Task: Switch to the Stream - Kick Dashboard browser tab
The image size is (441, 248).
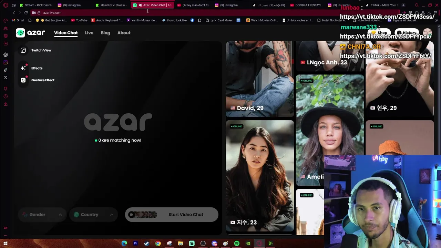Action: pos(36,5)
